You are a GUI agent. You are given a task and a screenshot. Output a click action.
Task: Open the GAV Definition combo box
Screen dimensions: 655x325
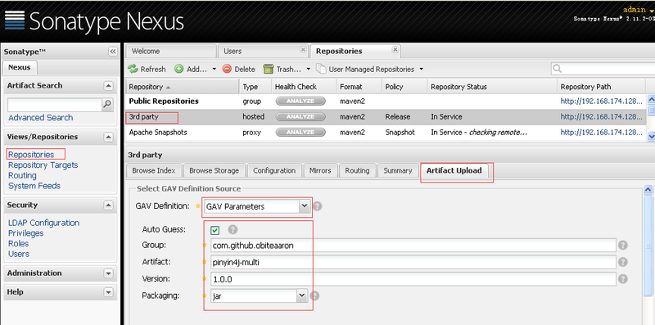[x=304, y=206]
